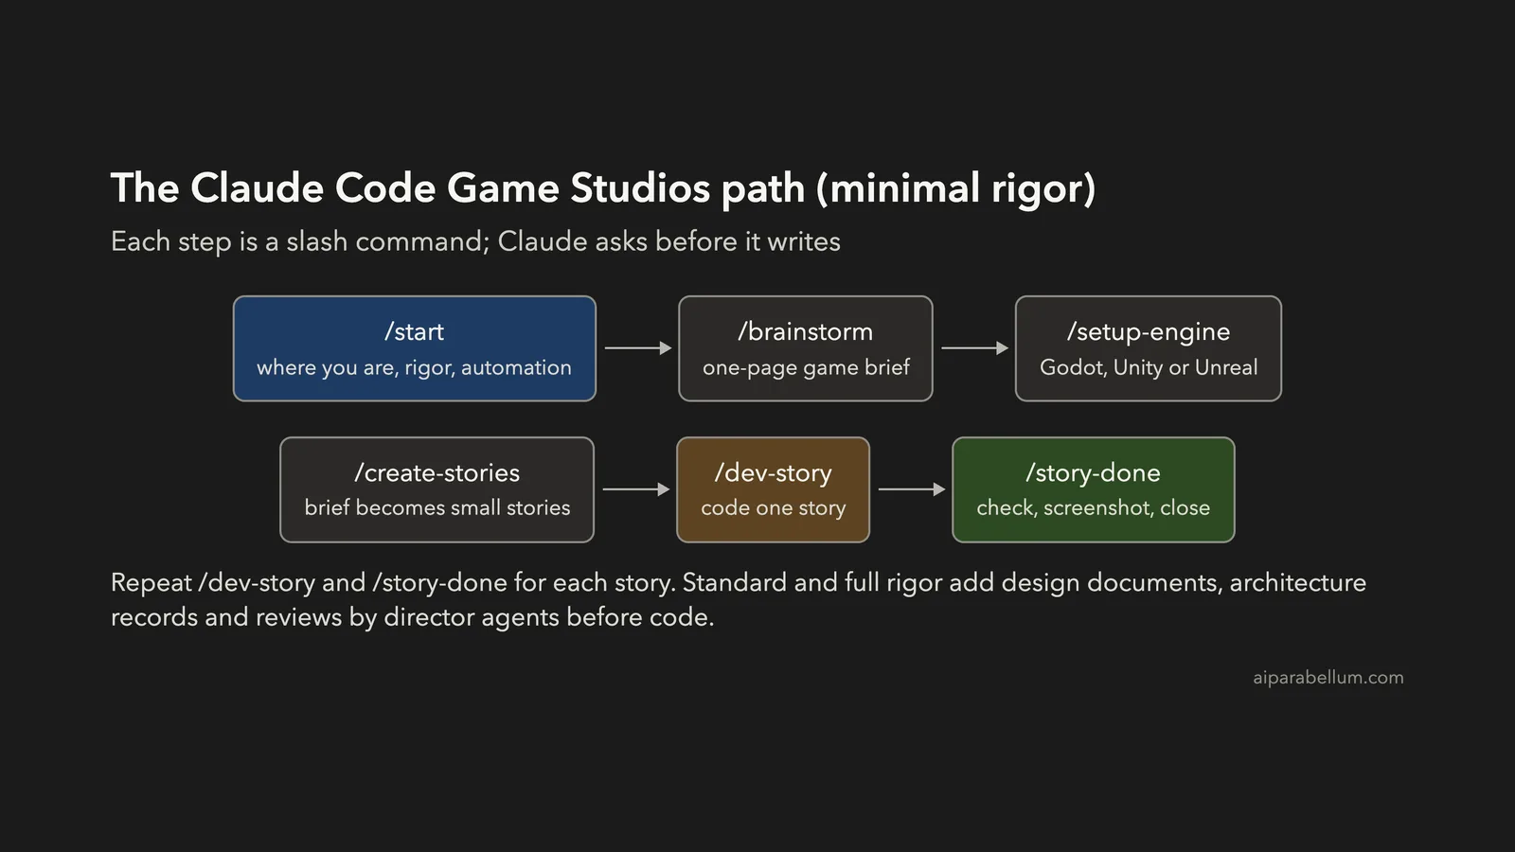1515x852 pixels.
Task: Click the subtitle 'Each step is a slash command'
Action: [475, 241]
